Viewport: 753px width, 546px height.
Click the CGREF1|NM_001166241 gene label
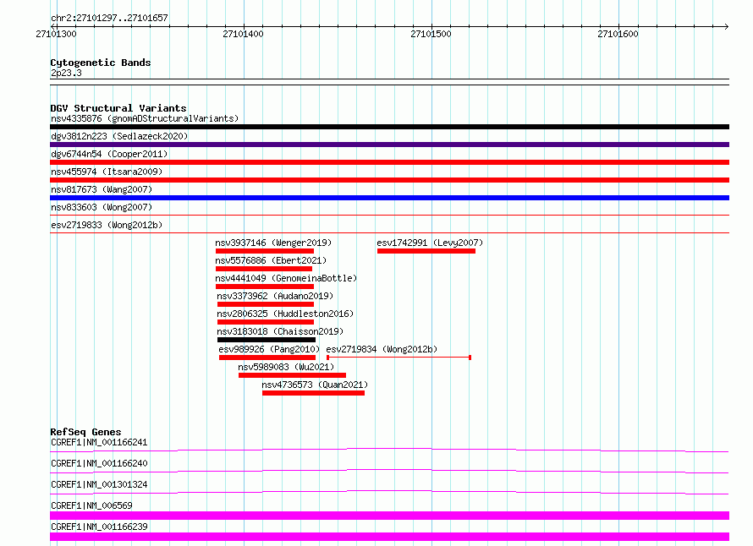(99, 442)
